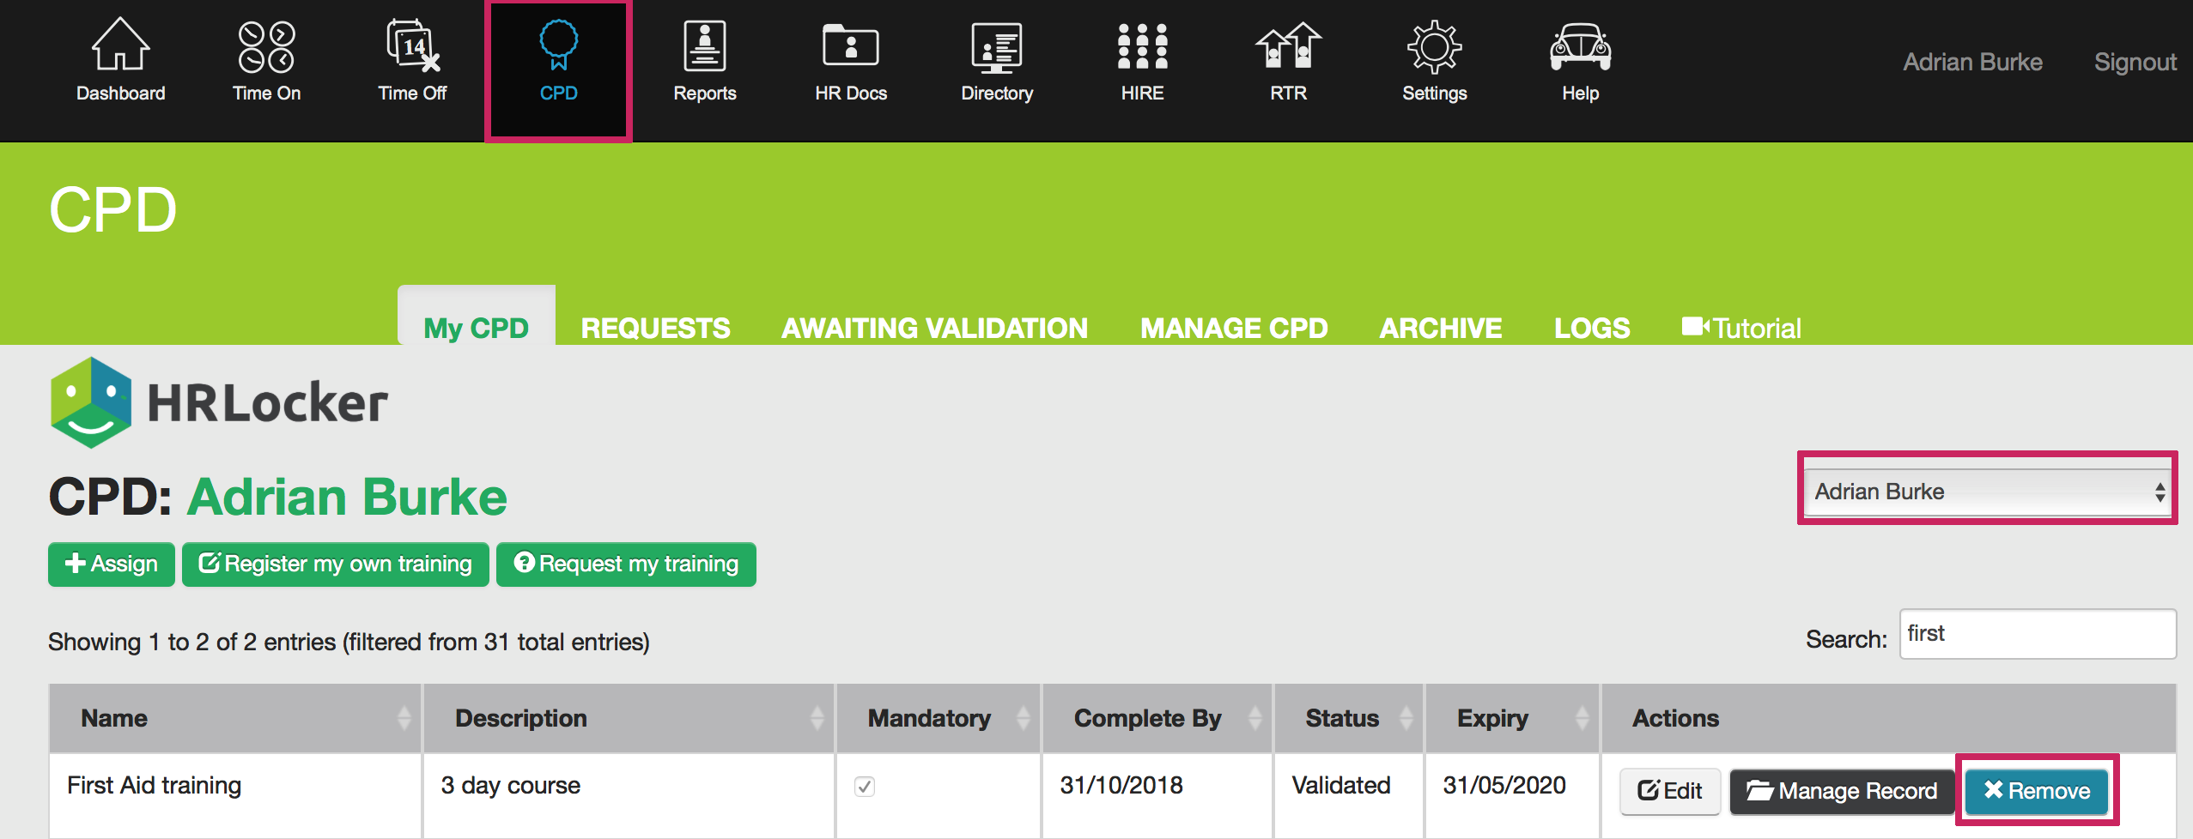Sort table by Expiry column

[1511, 718]
